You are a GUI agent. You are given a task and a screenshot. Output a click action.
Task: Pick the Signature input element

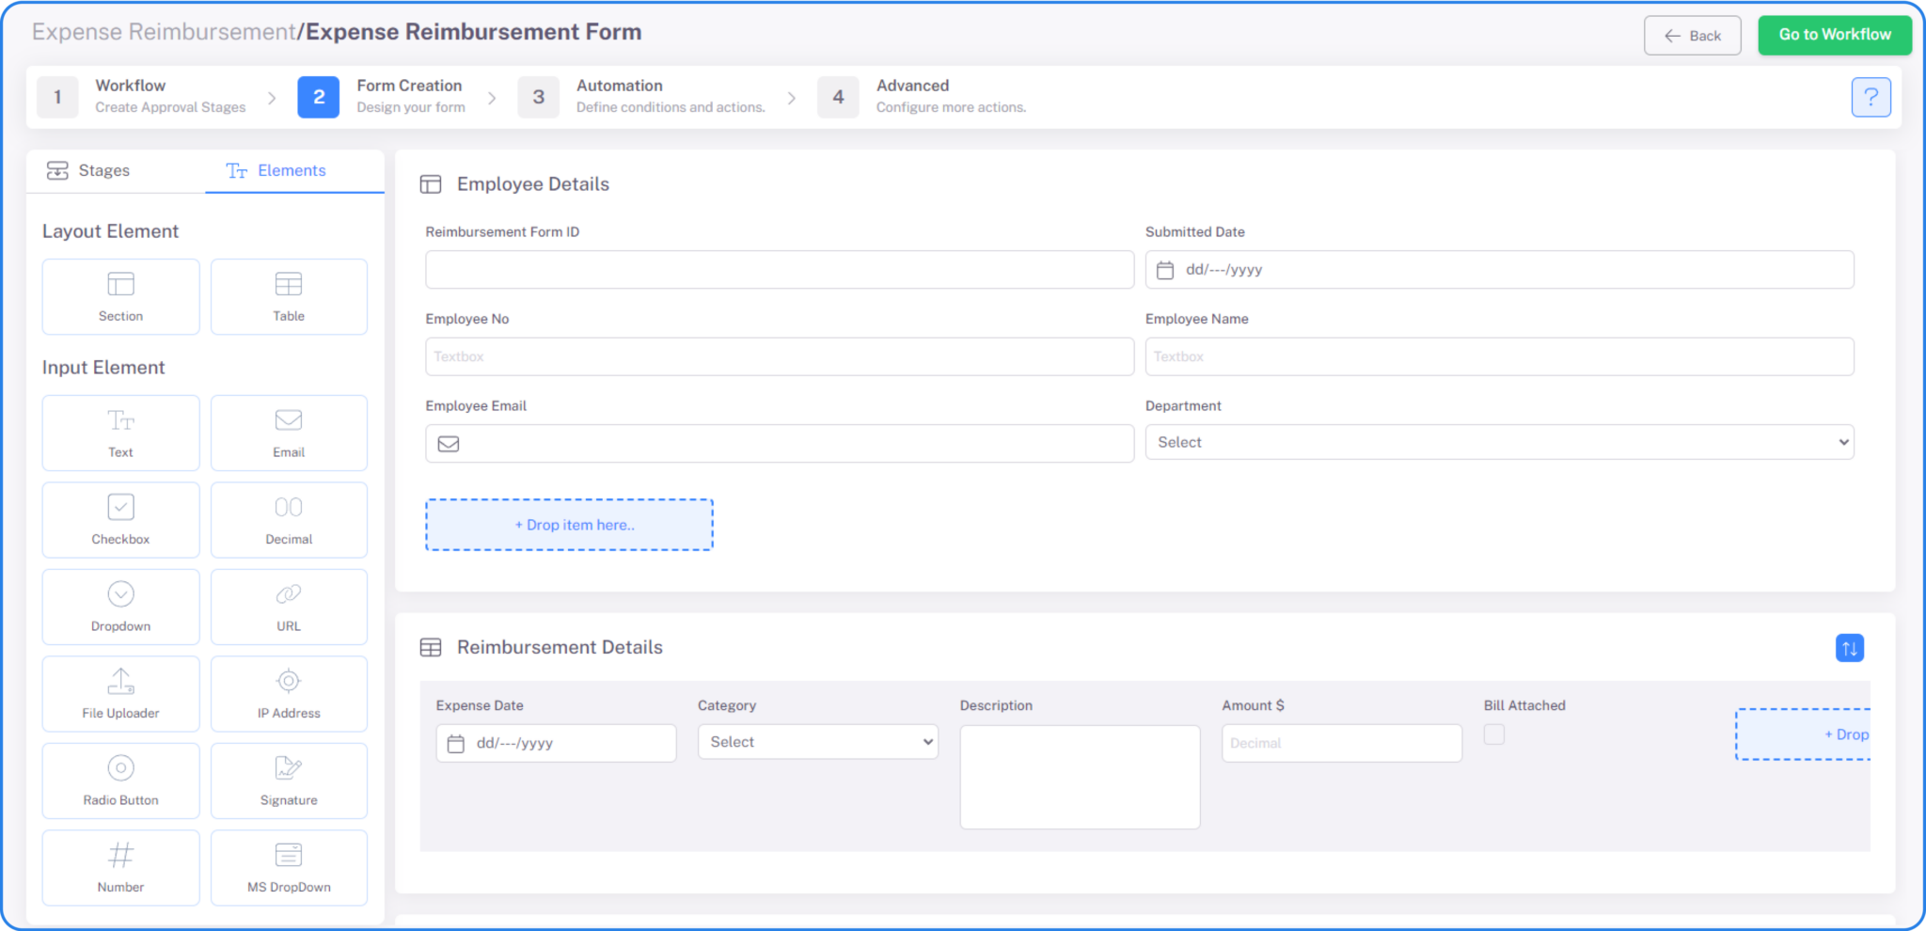coord(288,781)
